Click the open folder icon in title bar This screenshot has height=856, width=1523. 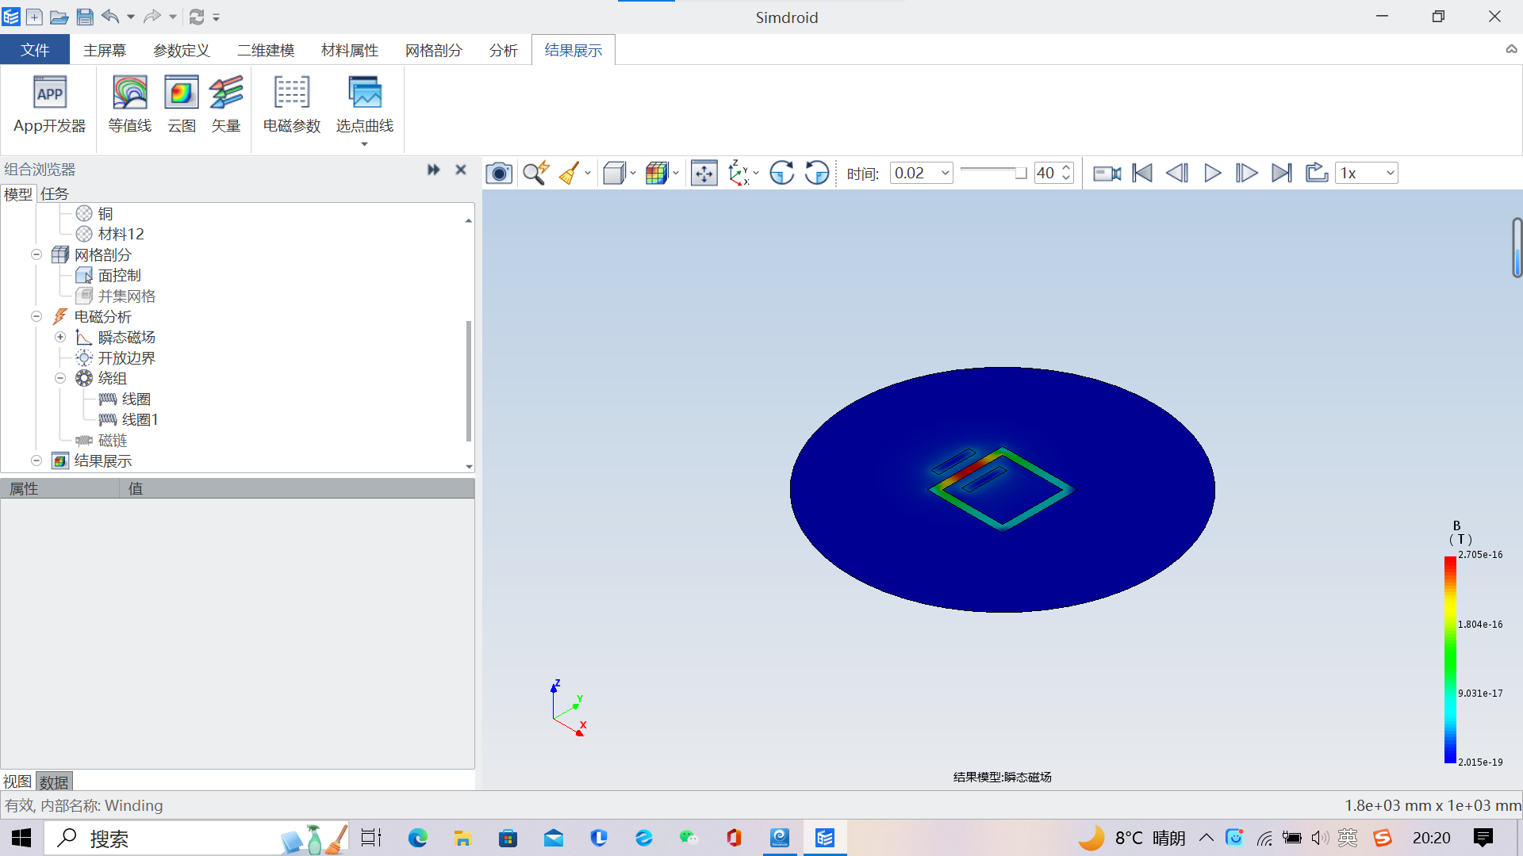59,17
